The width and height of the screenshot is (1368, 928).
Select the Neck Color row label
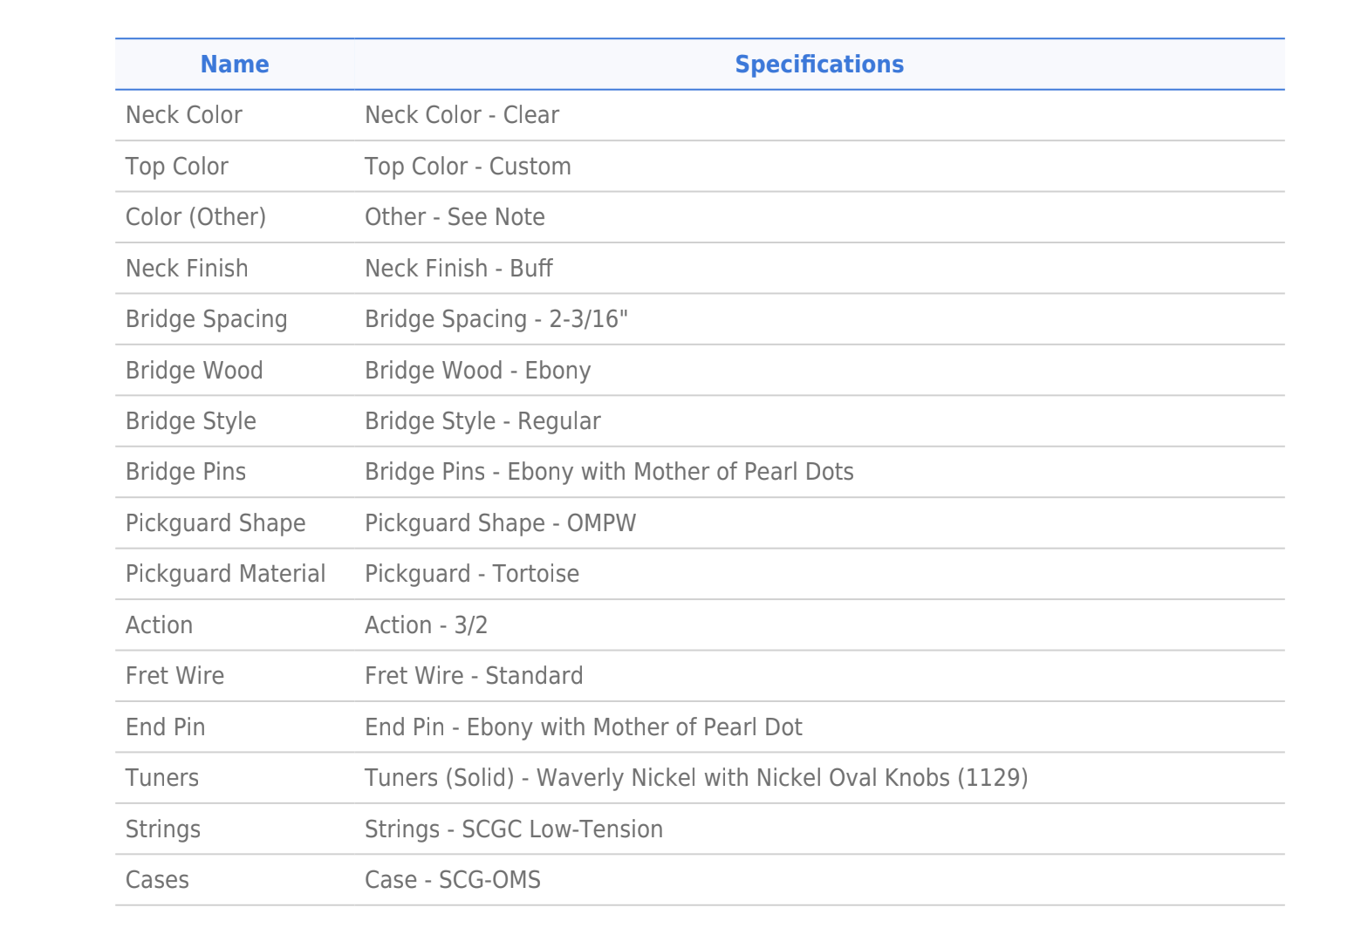[x=184, y=115]
